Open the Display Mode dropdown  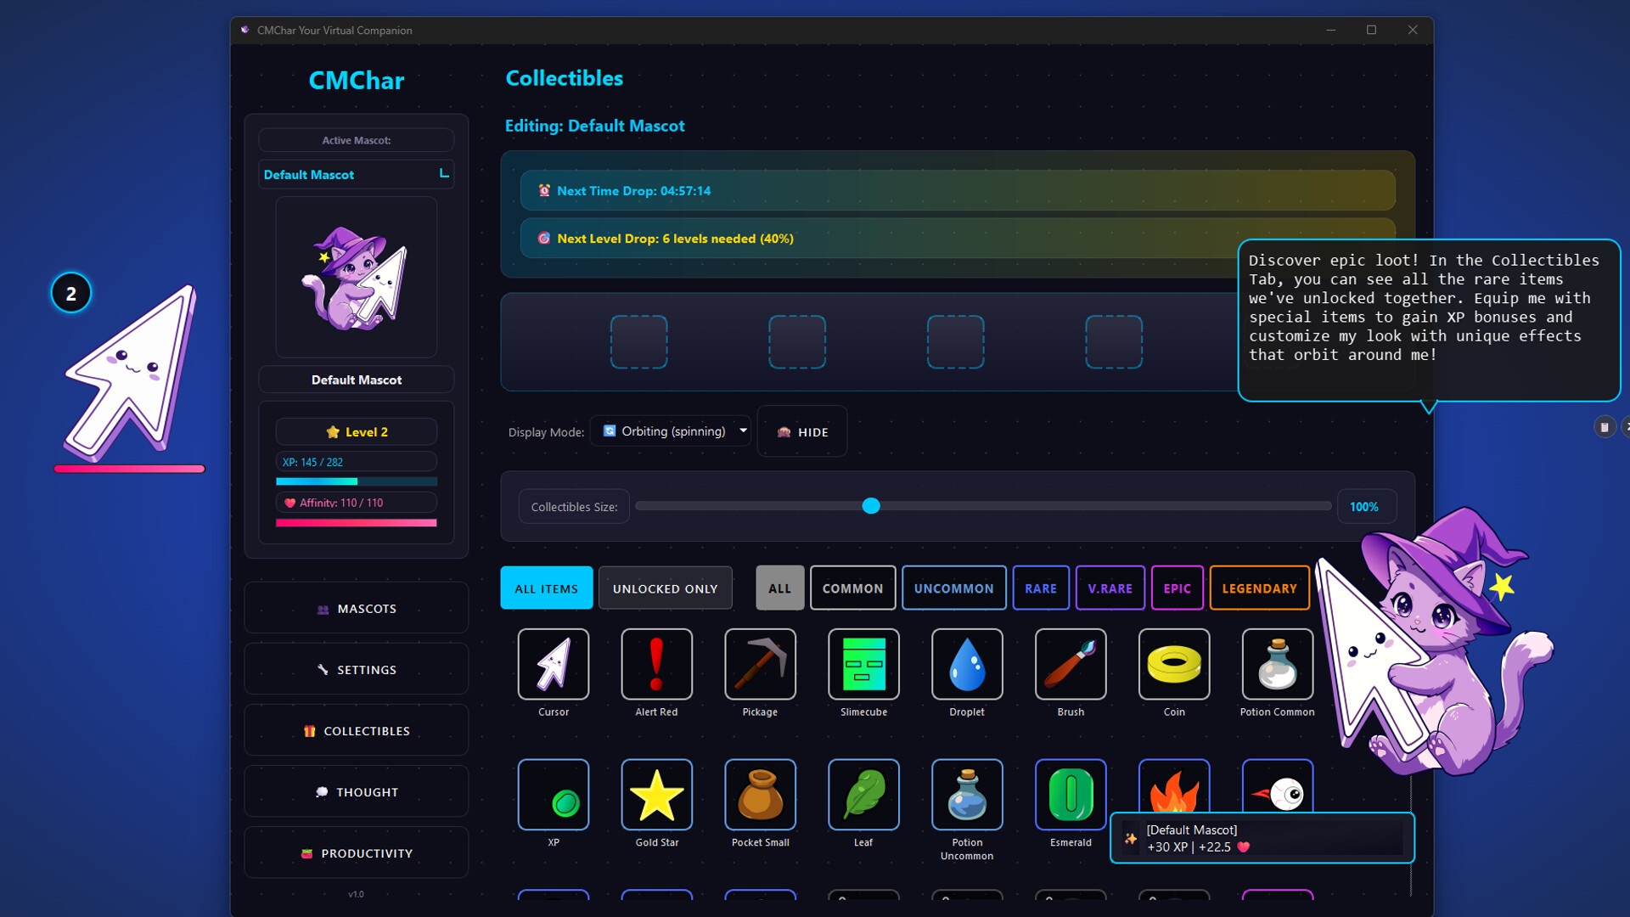pos(670,430)
